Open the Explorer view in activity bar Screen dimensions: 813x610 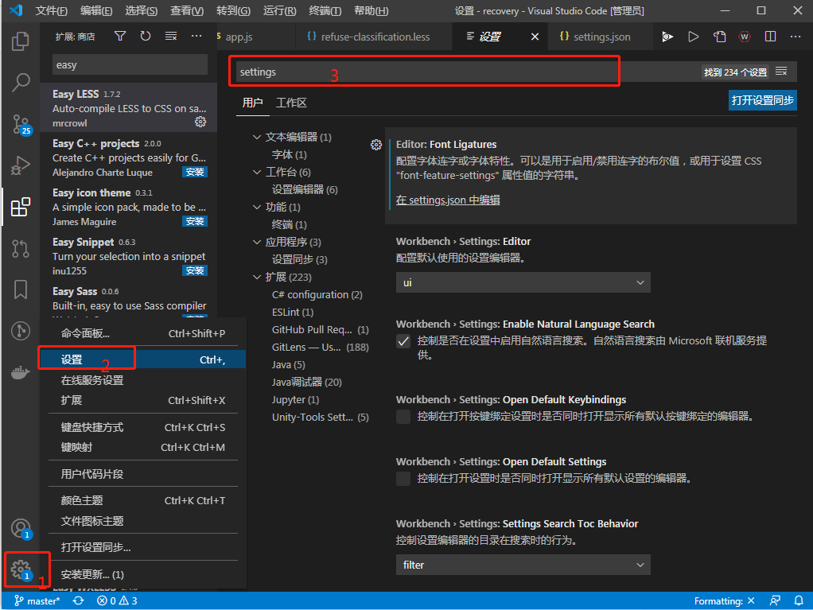(20, 41)
